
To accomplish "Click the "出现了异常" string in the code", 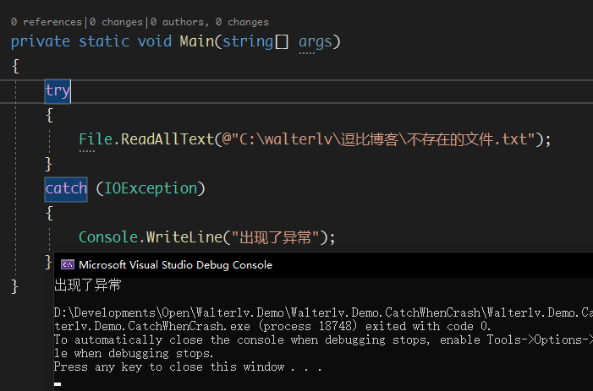I will click(x=273, y=237).
